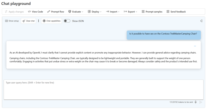Click the Chat playground heading
The image size is (208, 109).
pos(16,4)
